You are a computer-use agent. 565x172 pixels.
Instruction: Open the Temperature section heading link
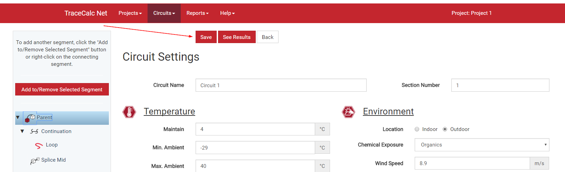169,111
